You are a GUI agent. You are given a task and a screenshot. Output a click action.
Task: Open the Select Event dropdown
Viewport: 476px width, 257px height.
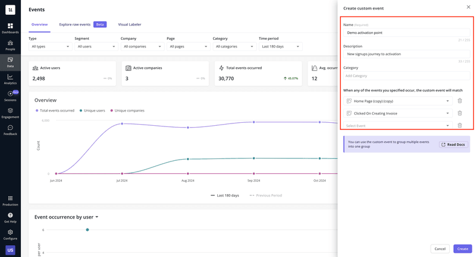tap(398, 125)
